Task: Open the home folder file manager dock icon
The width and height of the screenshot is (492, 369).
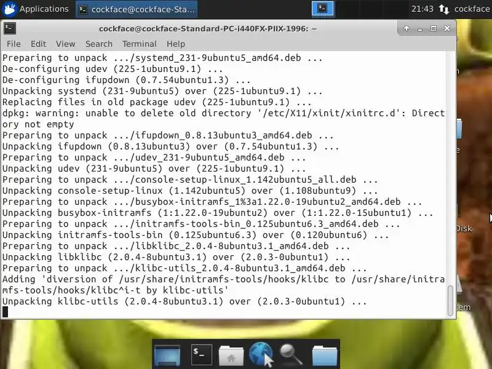Action: [231, 355]
